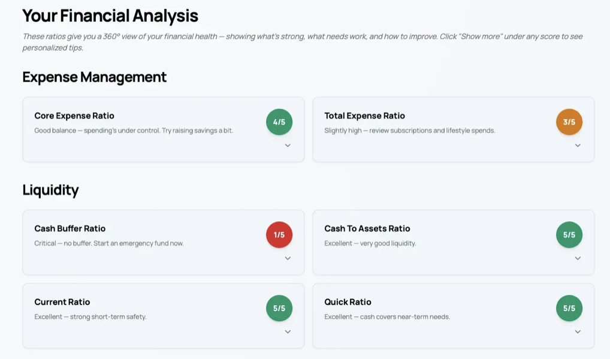610x359 pixels.
Task: Select the Core Expense Ratio title
Action: click(74, 116)
